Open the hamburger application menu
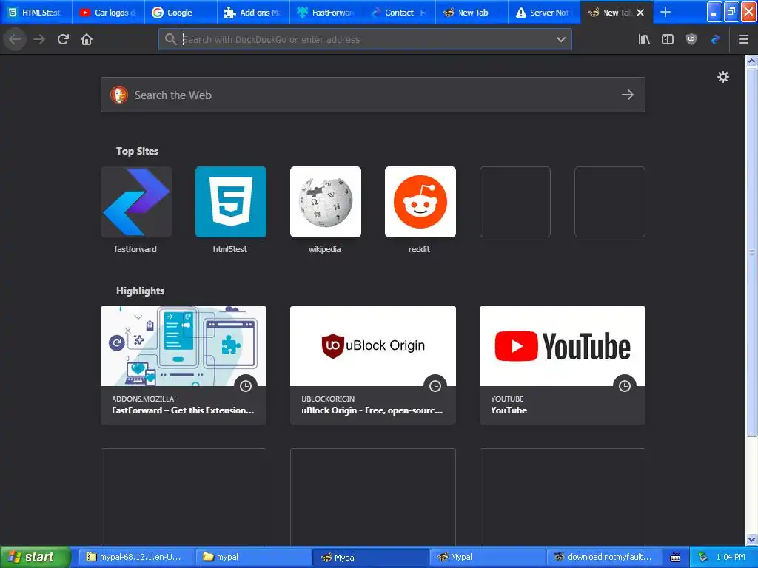The width and height of the screenshot is (758, 568). [743, 39]
